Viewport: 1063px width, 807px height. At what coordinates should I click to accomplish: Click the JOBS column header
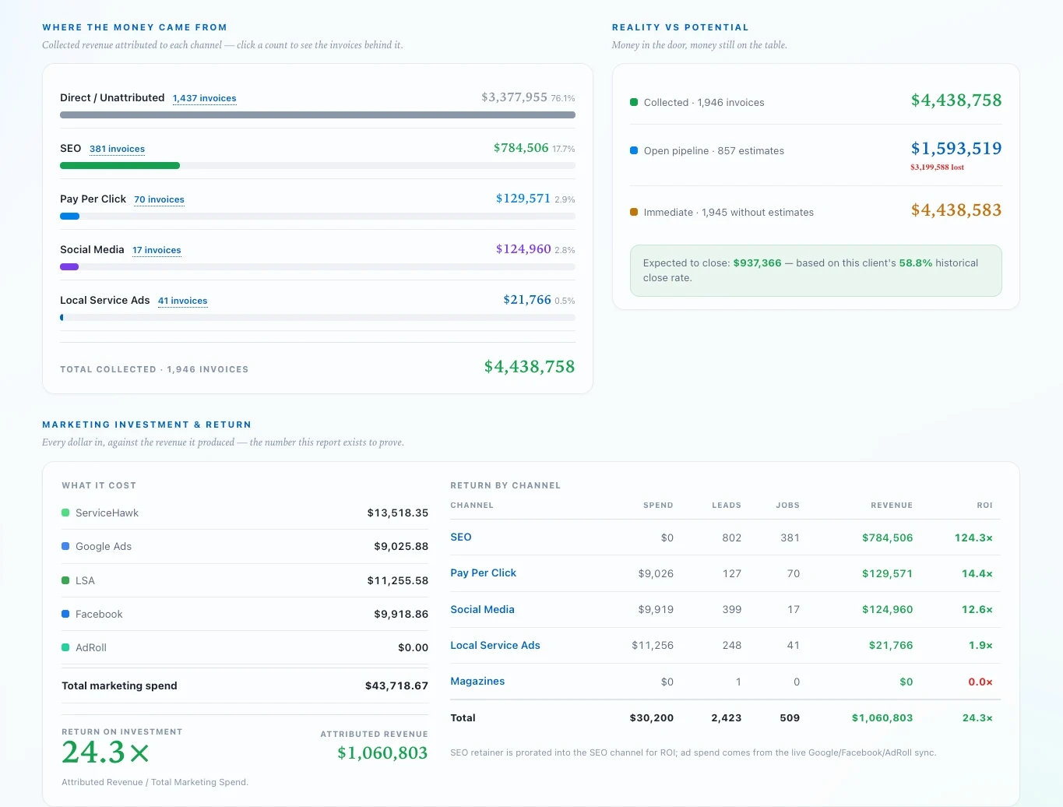[787, 505]
